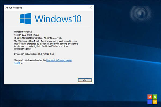161x107 pixels.
Task: Select the text 'Version 10.0 (Build 10537)'
Action: tap(27, 35)
